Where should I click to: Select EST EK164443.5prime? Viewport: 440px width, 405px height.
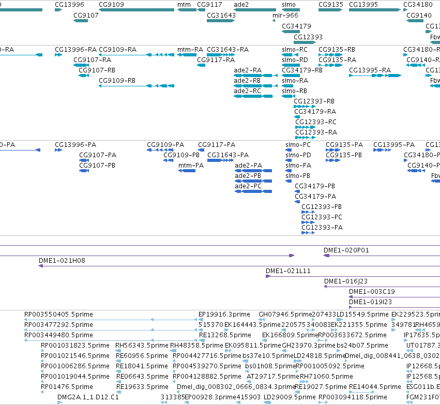[x=227, y=330]
